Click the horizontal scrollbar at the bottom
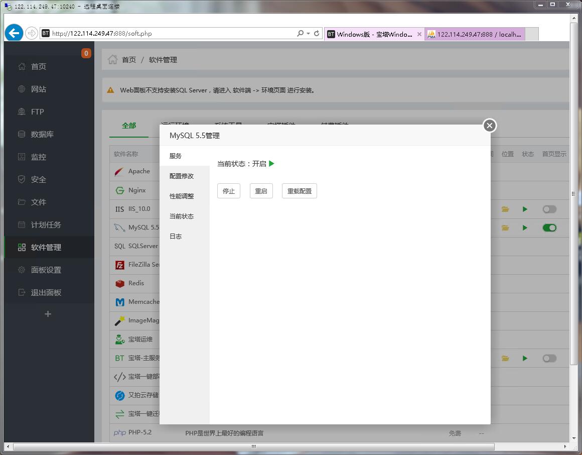582x455 pixels. (253, 446)
